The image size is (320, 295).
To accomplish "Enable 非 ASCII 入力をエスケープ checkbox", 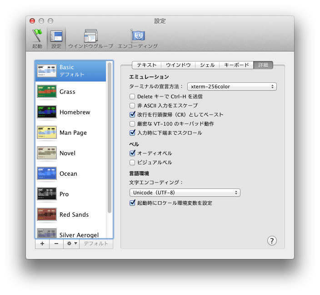I will 132,106.
